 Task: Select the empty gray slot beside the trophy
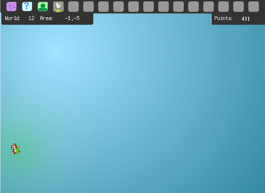[x=73, y=7]
